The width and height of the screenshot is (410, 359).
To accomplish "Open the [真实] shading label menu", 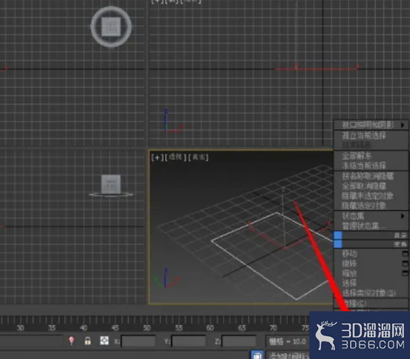I will (198, 157).
